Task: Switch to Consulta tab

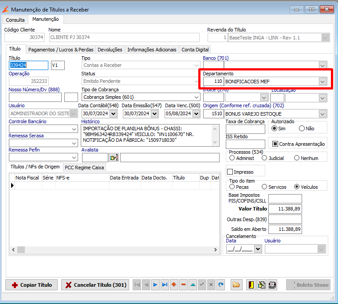Action: 15,20
